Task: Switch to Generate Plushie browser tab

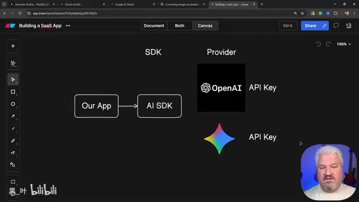Action: click(31, 4)
